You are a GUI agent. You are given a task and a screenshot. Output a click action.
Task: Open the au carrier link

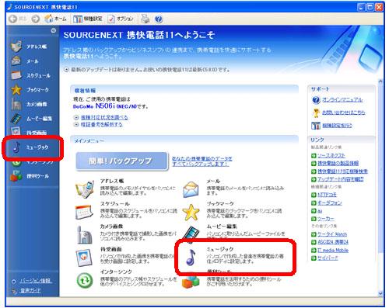coord(320,211)
